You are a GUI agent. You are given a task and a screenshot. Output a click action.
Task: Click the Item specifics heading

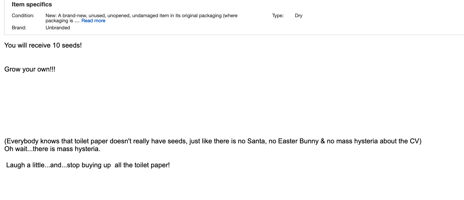tap(32, 4)
